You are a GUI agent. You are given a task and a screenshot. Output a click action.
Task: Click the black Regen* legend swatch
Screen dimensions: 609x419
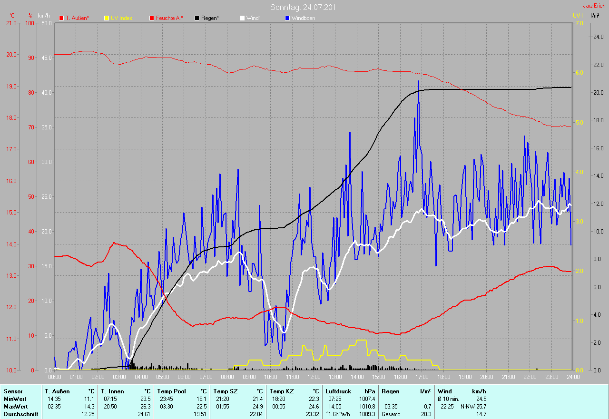[197, 18]
